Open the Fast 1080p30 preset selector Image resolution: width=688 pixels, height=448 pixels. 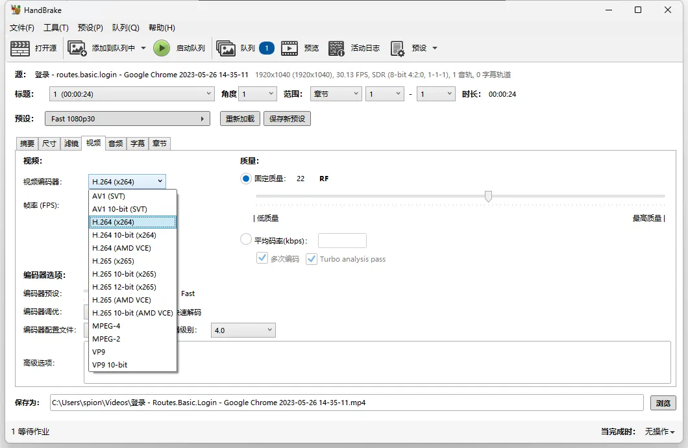click(127, 118)
